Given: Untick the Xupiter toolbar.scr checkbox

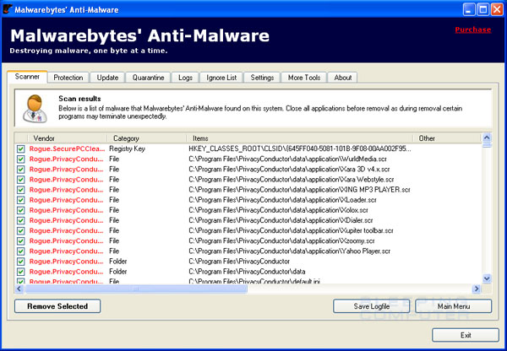Looking at the screenshot, I should (20, 231).
